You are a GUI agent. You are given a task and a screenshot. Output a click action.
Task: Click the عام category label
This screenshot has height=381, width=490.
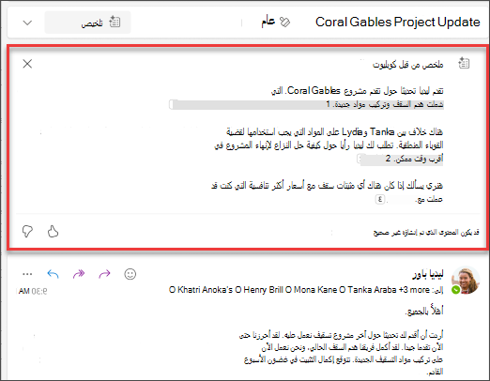[268, 22]
